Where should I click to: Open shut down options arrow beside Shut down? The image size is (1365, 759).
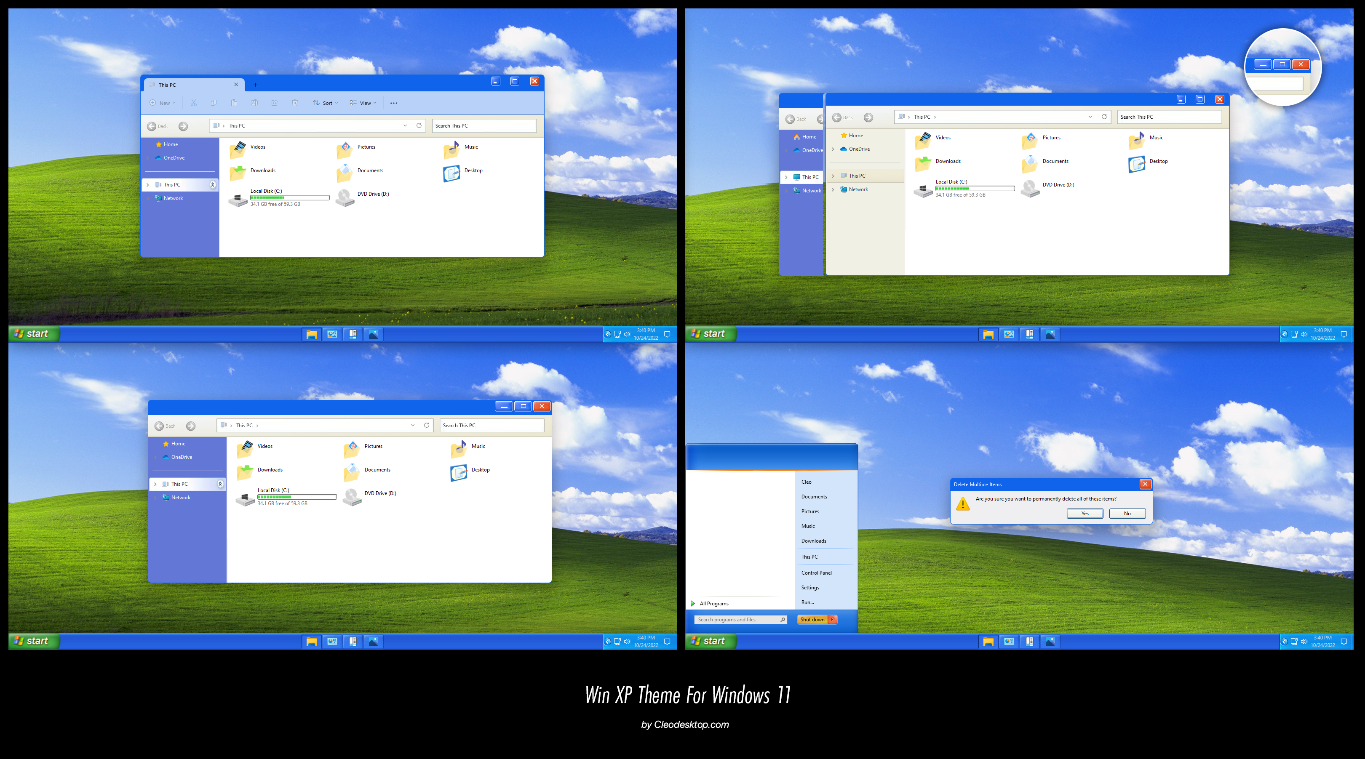(x=833, y=619)
